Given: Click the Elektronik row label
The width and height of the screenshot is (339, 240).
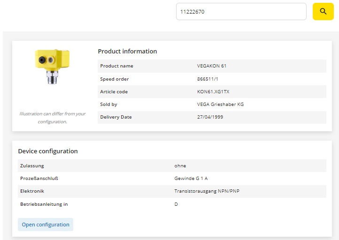Looking at the screenshot, I should [32, 191].
